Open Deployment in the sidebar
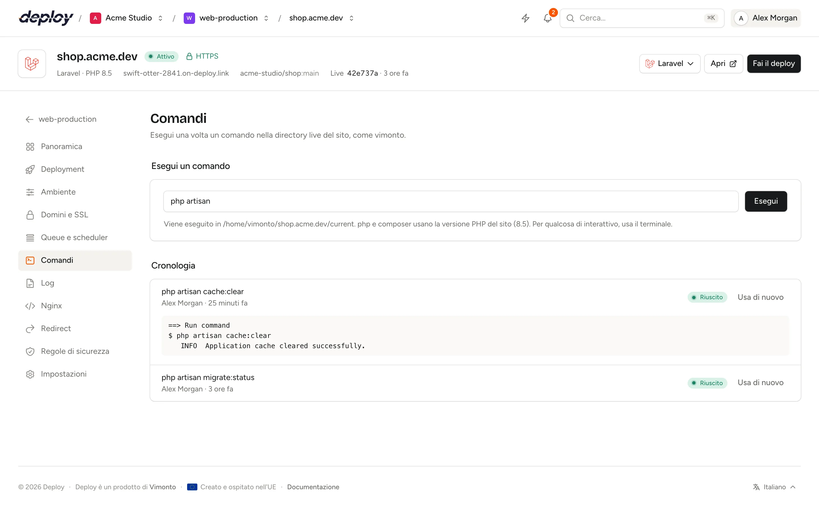The width and height of the screenshot is (819, 512). click(x=75, y=169)
